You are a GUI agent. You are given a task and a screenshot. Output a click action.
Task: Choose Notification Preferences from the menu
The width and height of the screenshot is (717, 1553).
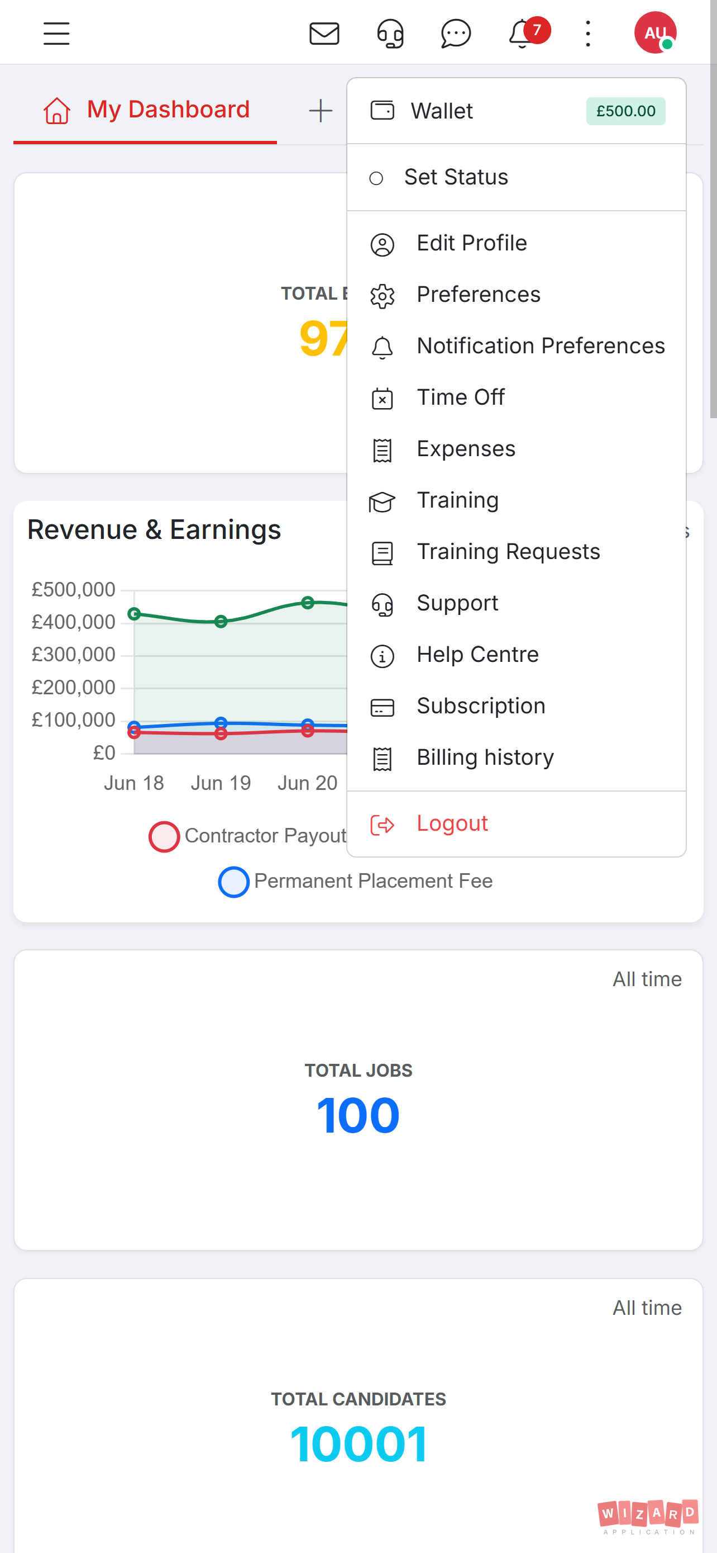point(517,346)
